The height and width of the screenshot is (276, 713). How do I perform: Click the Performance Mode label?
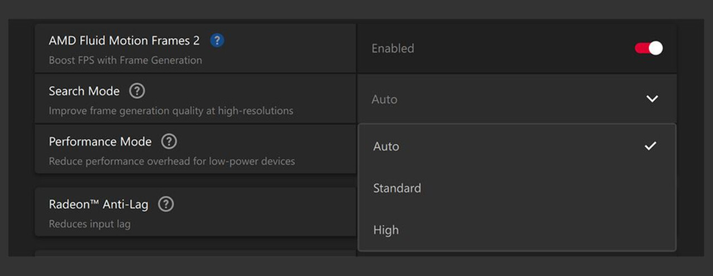point(100,142)
